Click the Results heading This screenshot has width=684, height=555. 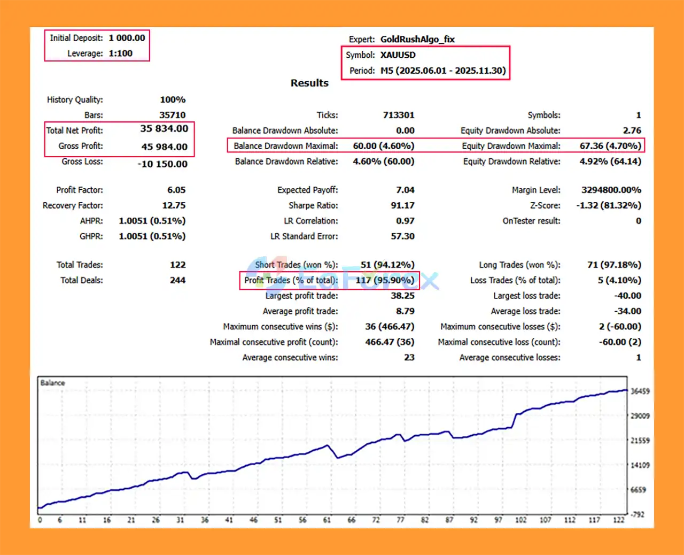pos(309,83)
